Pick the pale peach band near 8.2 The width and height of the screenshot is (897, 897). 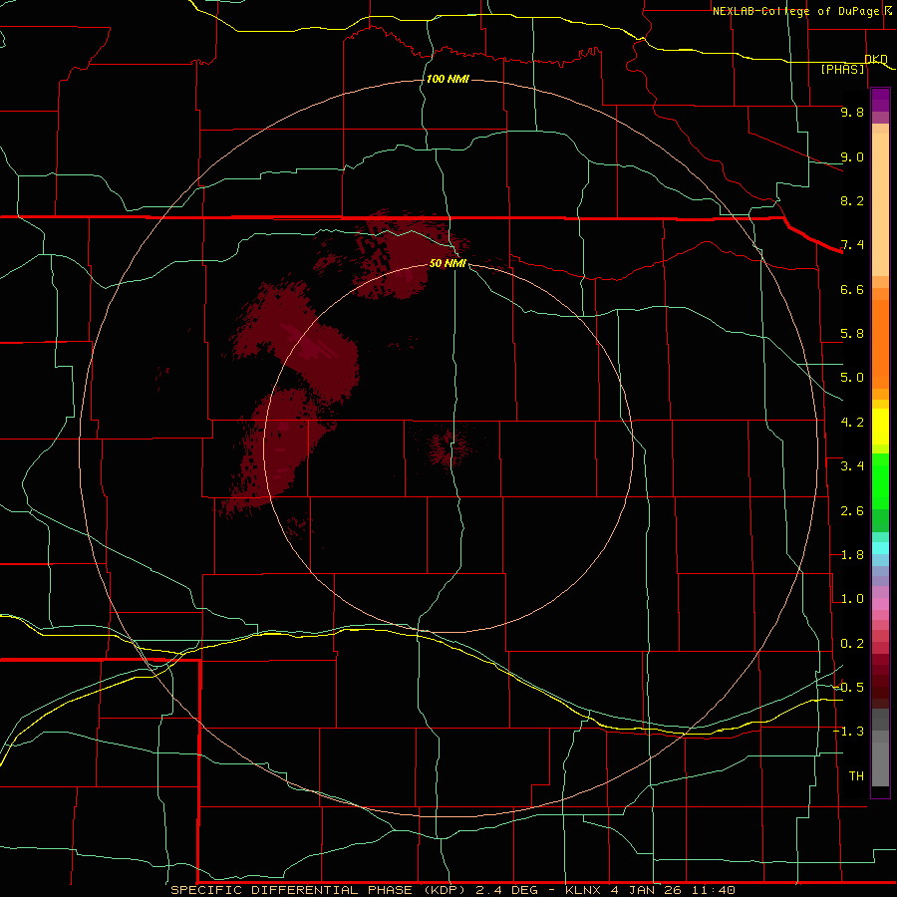(880, 204)
